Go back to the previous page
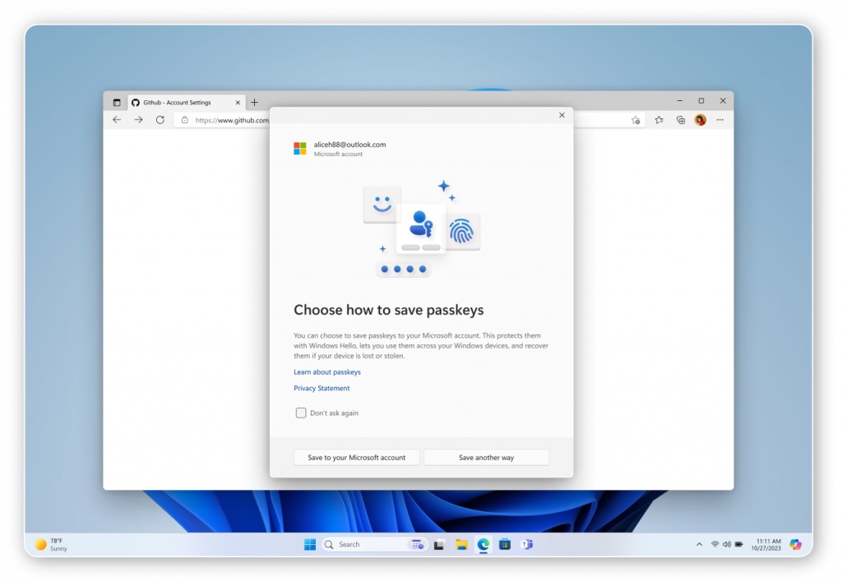Screen dimensions: 842x586 click(x=116, y=120)
